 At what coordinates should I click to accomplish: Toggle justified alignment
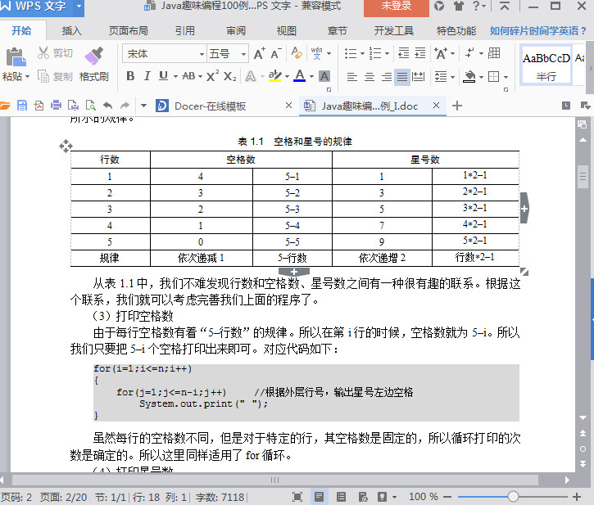pos(402,77)
